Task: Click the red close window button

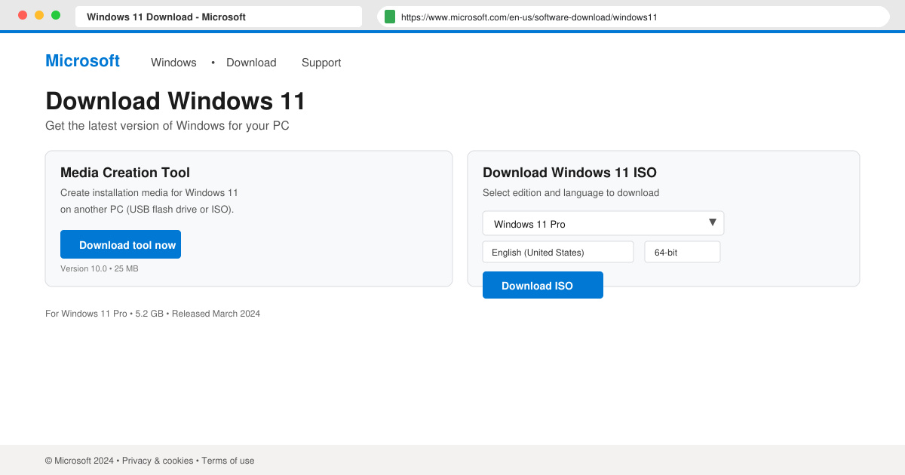Action: point(23,15)
